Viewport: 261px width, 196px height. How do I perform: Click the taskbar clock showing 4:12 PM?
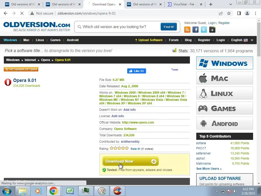click(248, 191)
